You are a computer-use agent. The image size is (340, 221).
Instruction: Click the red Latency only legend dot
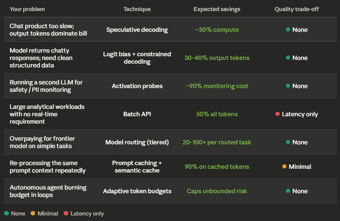66,213
